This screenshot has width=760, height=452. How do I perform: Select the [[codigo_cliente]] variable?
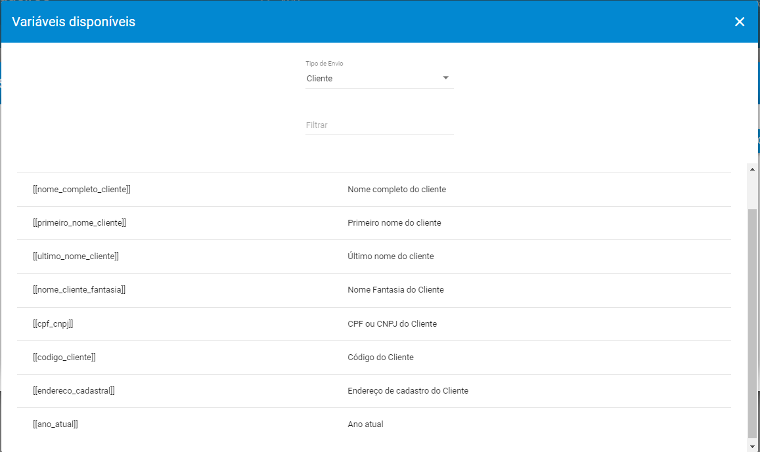[64, 357]
